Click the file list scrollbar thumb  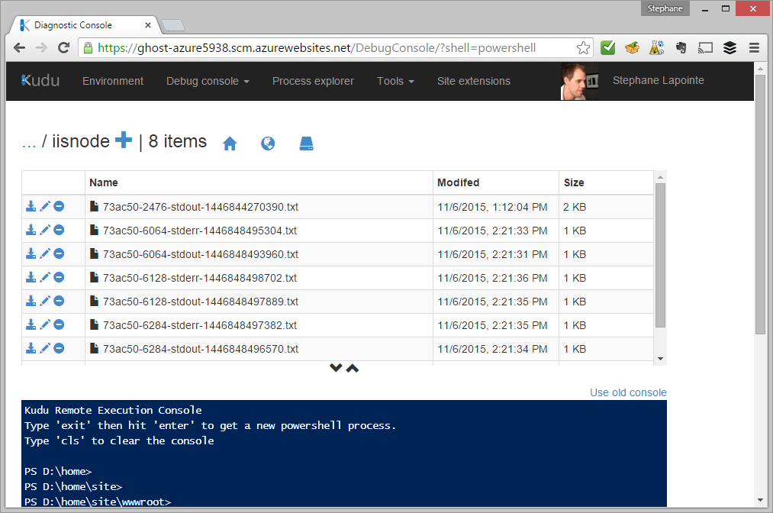coord(660,255)
